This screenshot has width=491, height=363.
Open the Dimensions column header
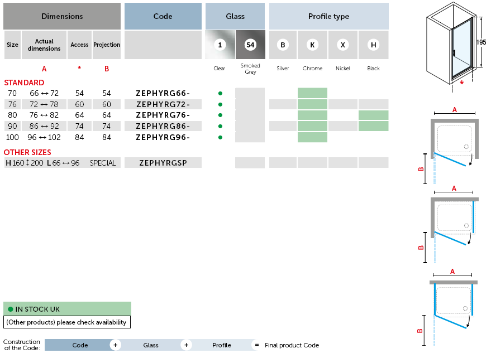pyautogui.click(x=62, y=17)
